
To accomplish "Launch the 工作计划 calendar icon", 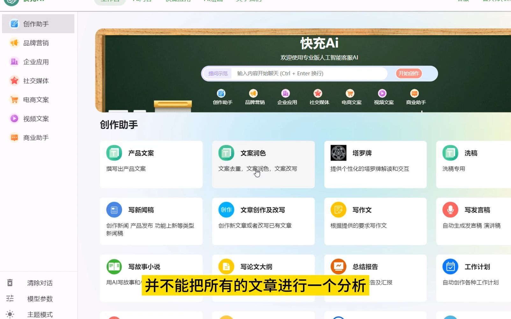I will point(450,266).
